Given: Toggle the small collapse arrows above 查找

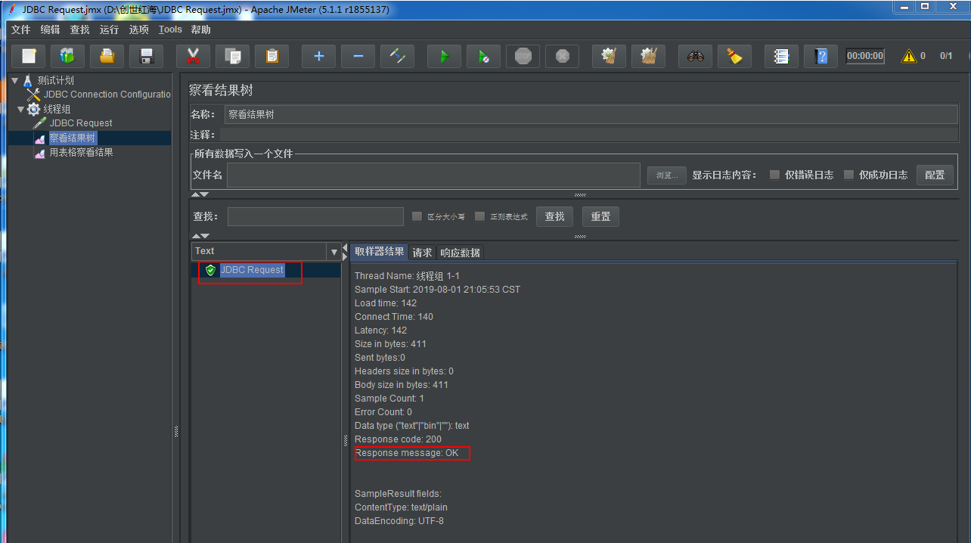Looking at the screenshot, I should [x=200, y=194].
